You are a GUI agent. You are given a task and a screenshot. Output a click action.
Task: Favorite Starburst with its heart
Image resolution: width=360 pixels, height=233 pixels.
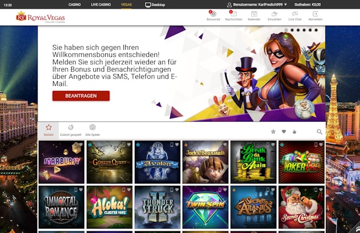coord(81,144)
